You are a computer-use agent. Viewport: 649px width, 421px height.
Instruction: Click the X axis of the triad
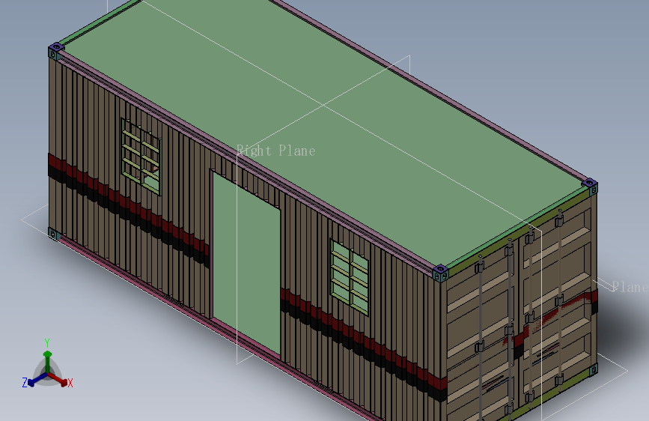(59, 381)
